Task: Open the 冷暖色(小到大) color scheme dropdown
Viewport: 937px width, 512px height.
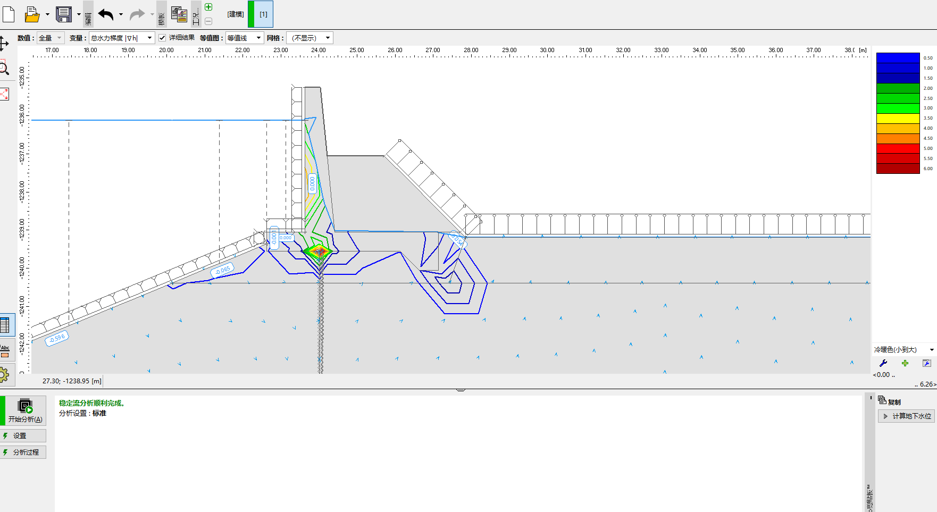Action: point(904,349)
